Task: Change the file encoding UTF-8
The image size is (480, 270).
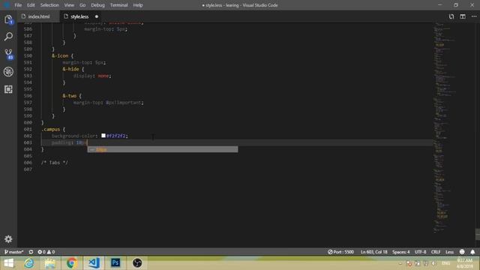Action: (x=420, y=252)
